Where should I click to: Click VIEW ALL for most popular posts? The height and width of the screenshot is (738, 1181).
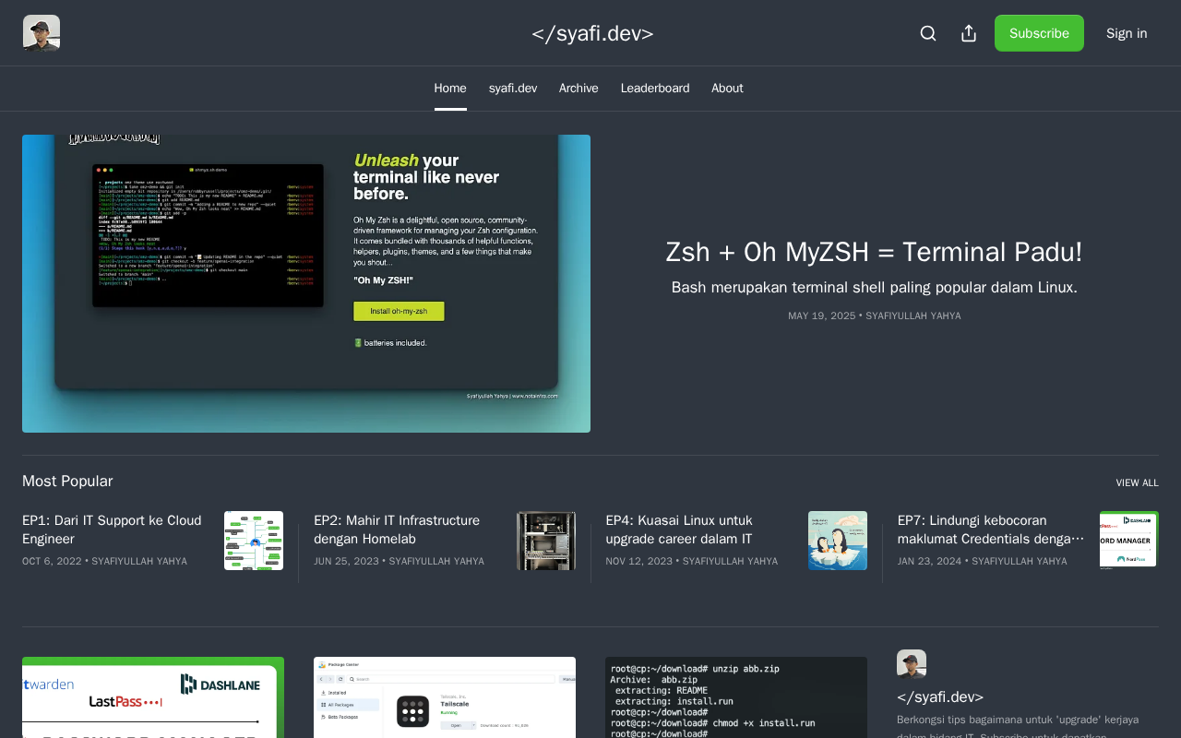(1137, 482)
